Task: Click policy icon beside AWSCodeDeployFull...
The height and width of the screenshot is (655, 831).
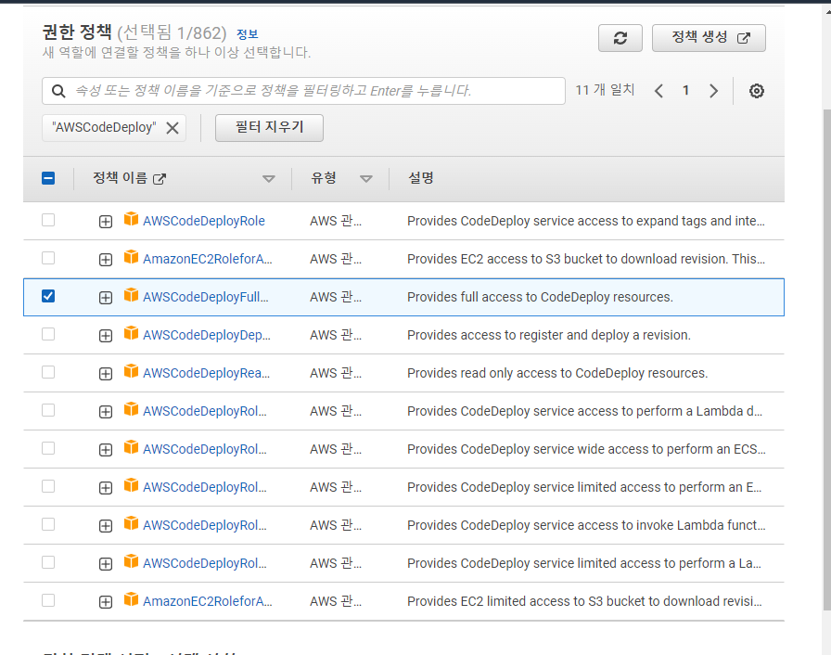Action: 131,295
